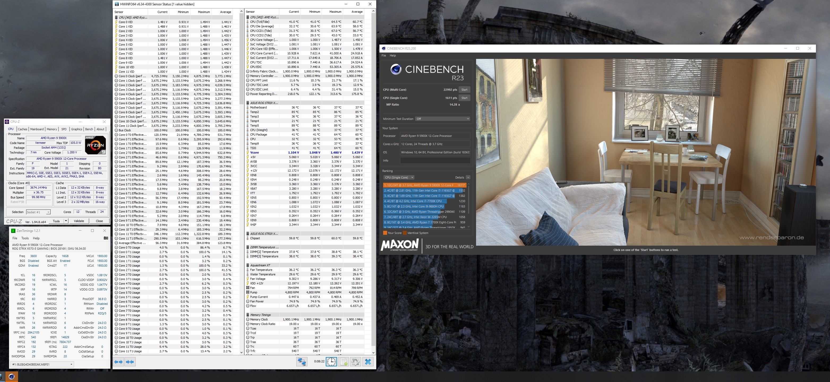Open CPU-Z Tools dropdown arrow

coord(66,221)
